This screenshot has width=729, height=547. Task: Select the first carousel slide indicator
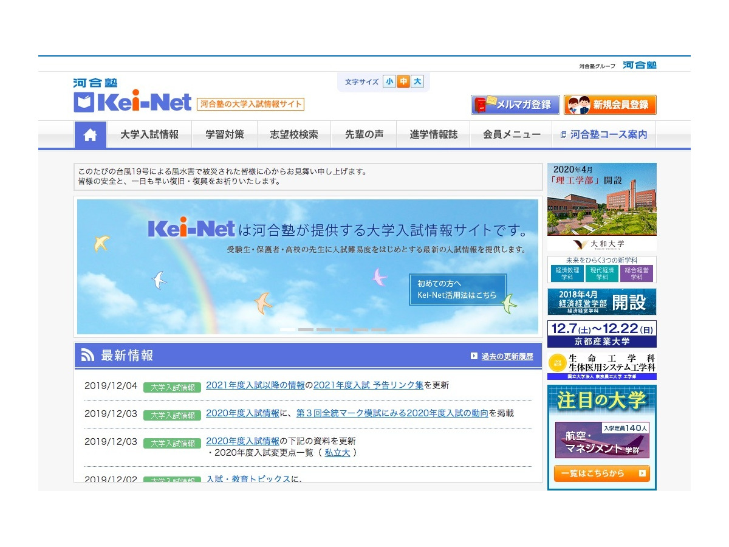287,329
